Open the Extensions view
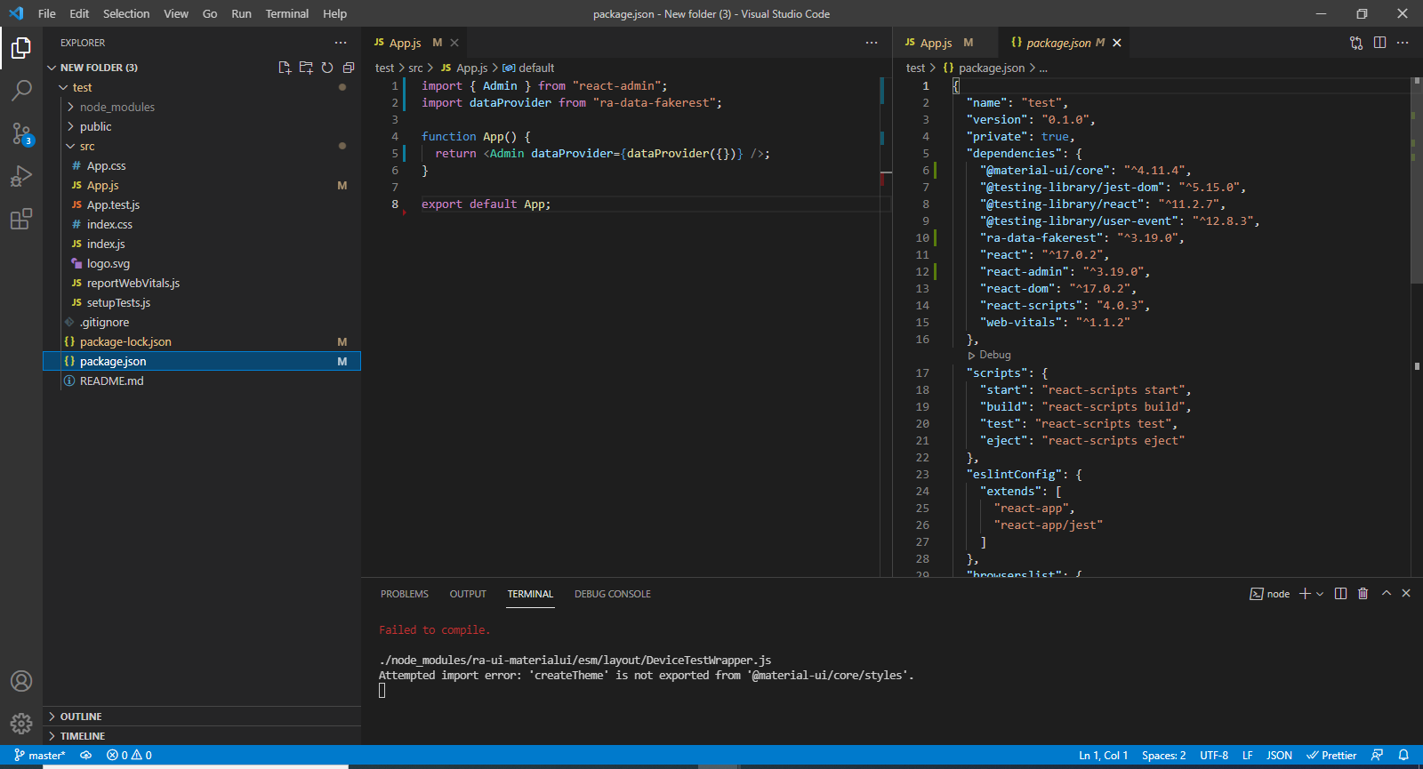The image size is (1423, 769). [x=21, y=219]
